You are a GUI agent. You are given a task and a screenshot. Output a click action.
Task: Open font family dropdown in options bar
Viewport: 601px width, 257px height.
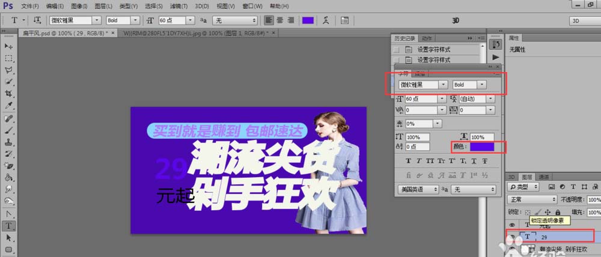97,20
